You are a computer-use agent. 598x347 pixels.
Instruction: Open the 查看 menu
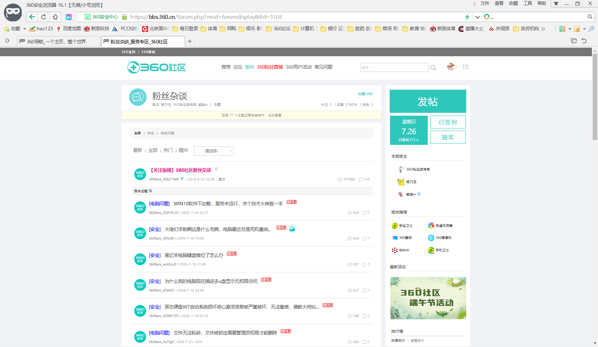point(499,4)
